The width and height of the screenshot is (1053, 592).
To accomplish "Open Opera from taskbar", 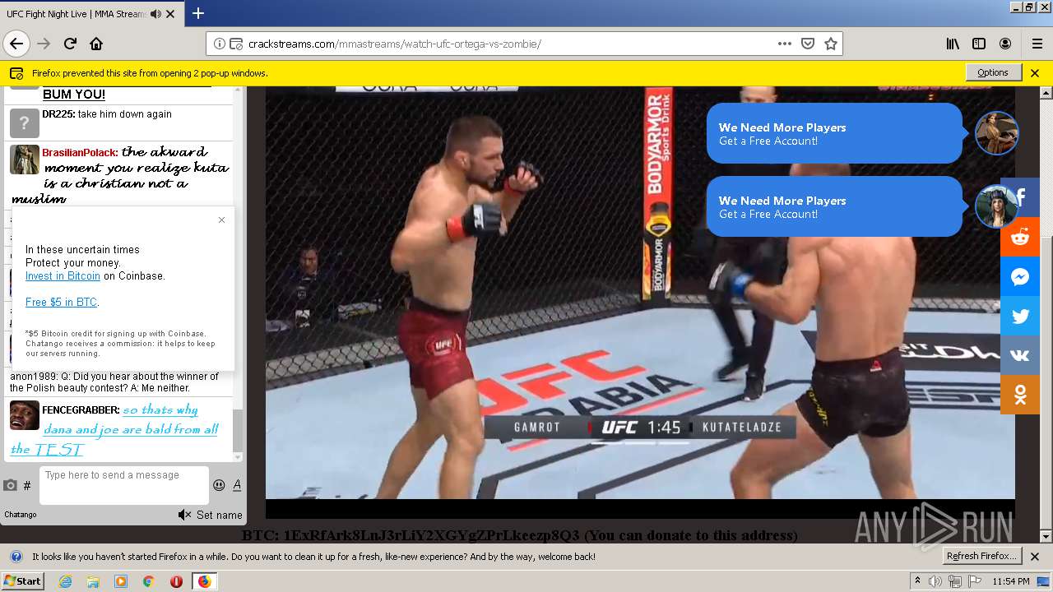I will (x=176, y=581).
